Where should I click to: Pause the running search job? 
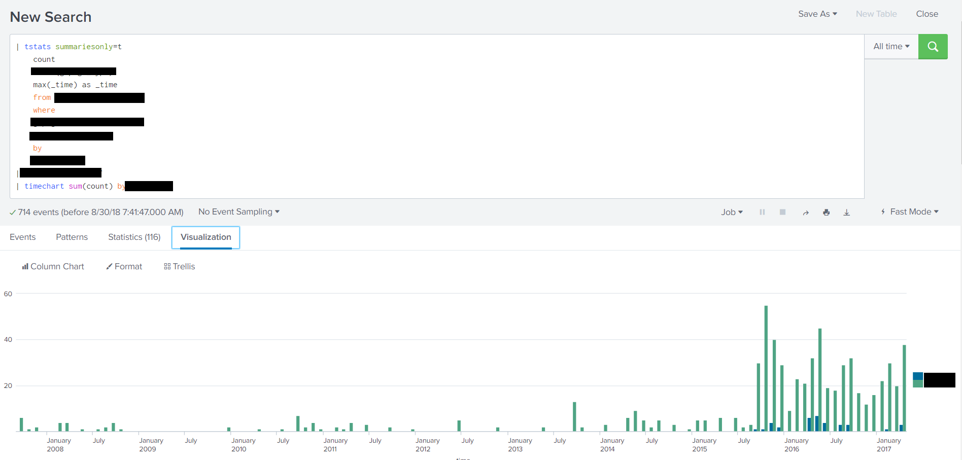pos(762,212)
